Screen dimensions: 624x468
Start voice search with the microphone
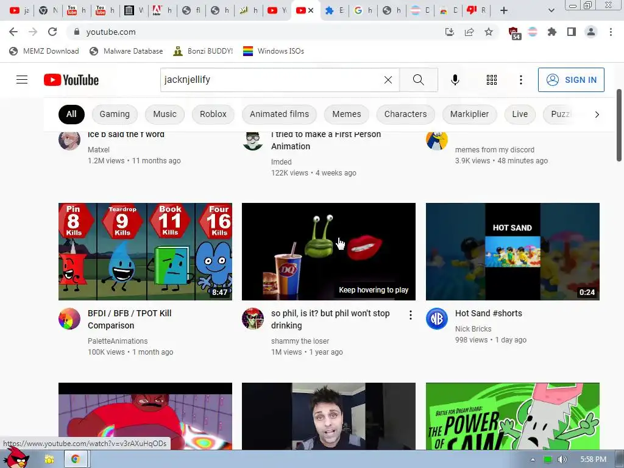[455, 80]
